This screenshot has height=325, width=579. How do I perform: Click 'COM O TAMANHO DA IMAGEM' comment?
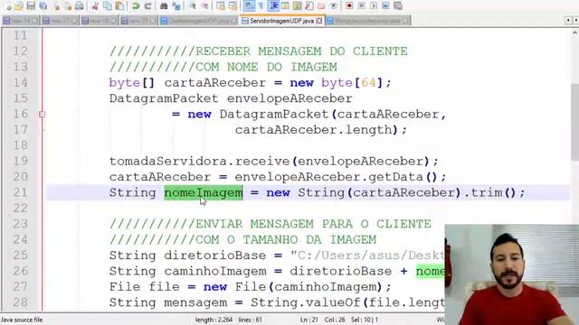pos(286,240)
